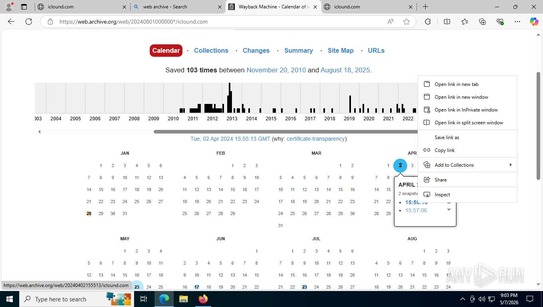Open Extensions puzzle icon
This screenshot has height=307, width=543.
[x=428, y=22]
